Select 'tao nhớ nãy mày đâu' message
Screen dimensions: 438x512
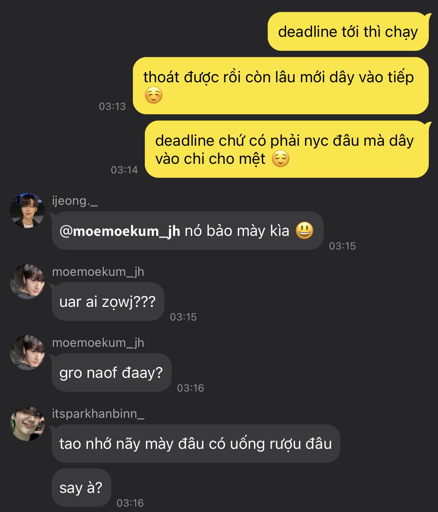click(196, 444)
